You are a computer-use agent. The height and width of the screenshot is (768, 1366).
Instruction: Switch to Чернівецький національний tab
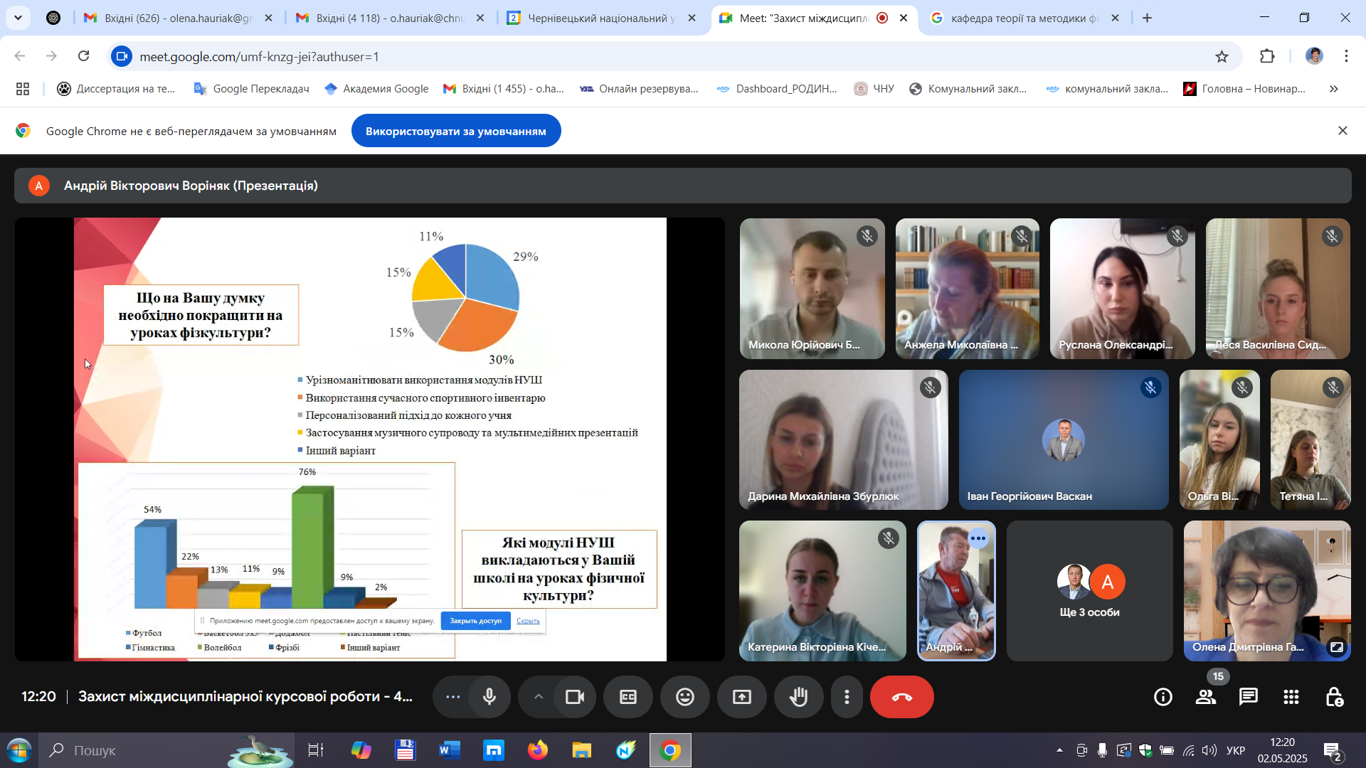click(x=601, y=18)
